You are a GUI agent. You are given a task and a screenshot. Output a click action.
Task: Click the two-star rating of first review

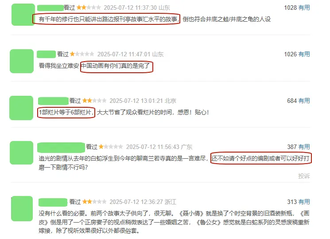click(x=89, y=8)
